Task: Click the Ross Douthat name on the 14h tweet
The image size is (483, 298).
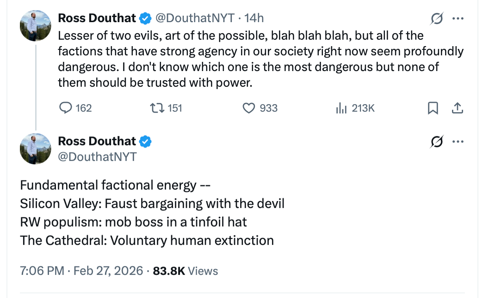Action: pyautogui.click(x=97, y=18)
